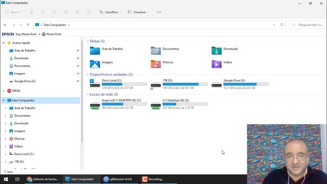The width and height of the screenshot is (327, 184).
Task: Refresh the Este Computador view
Action: pos(282,25)
